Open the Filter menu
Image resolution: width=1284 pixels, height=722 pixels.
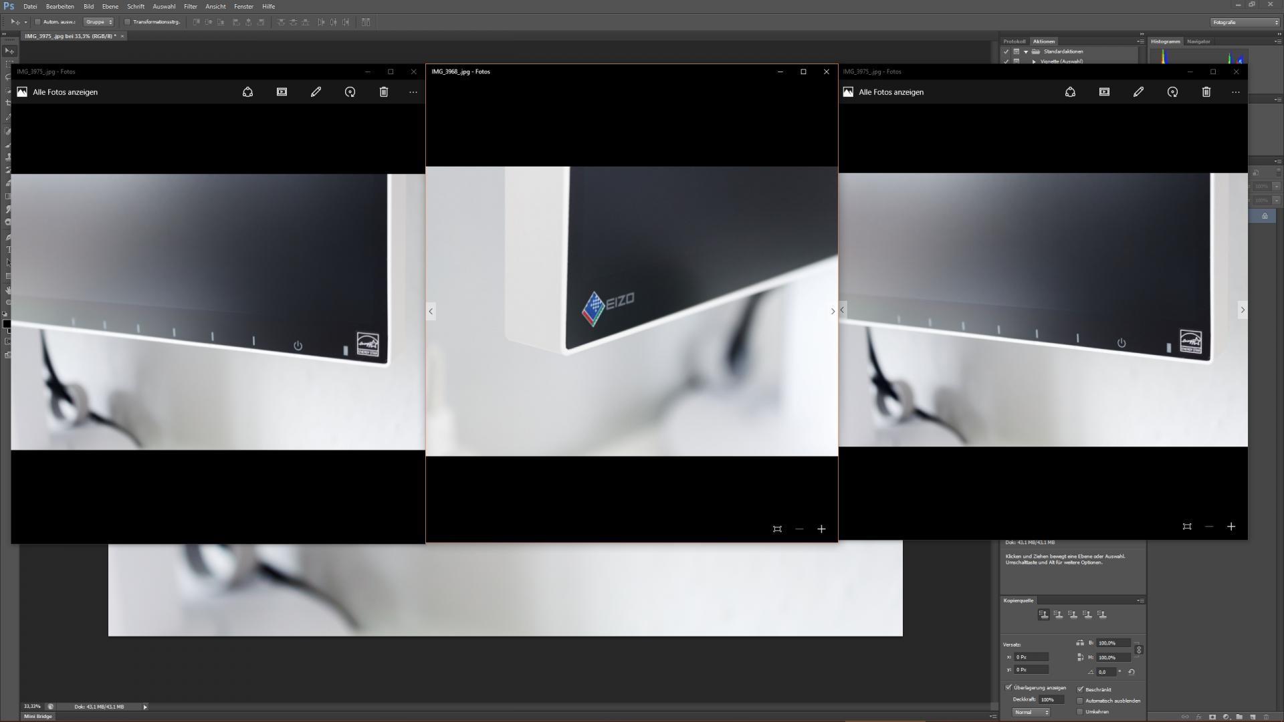[x=190, y=6]
